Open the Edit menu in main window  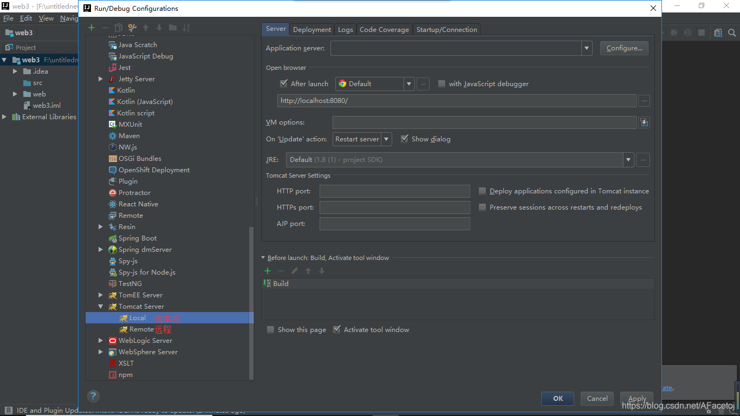tap(26, 18)
